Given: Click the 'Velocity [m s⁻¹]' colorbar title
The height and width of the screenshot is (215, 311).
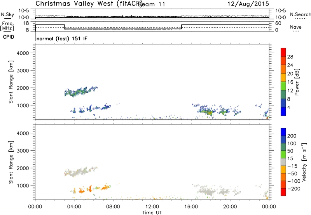Looking at the screenshot, I should click(x=304, y=162).
